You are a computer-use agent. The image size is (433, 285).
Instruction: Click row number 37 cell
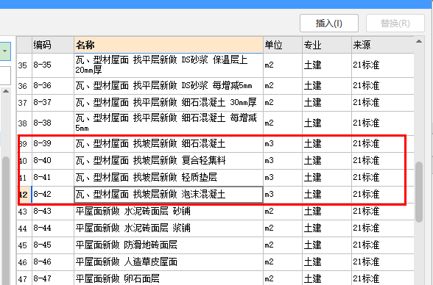pyautogui.click(x=24, y=102)
